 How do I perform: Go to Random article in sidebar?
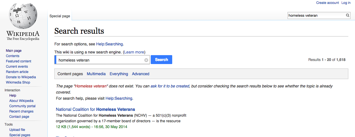(17, 72)
